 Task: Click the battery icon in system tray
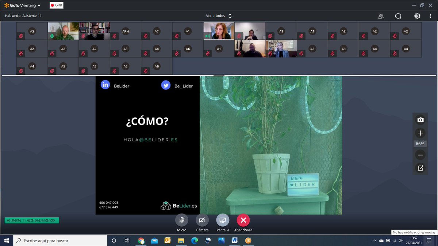click(388, 241)
